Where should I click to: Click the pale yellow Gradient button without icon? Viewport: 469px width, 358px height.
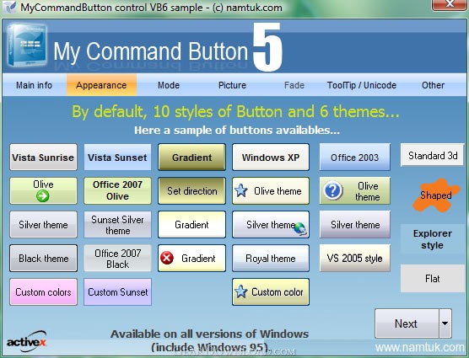pyautogui.click(x=191, y=224)
